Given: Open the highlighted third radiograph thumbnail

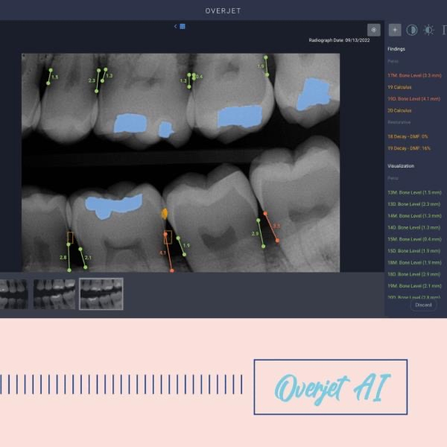Looking at the screenshot, I should pos(101,294).
